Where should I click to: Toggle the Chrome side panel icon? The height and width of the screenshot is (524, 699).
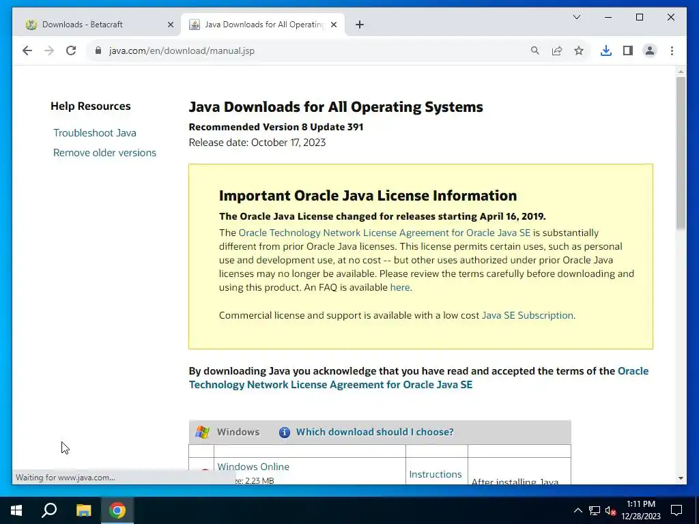point(628,50)
